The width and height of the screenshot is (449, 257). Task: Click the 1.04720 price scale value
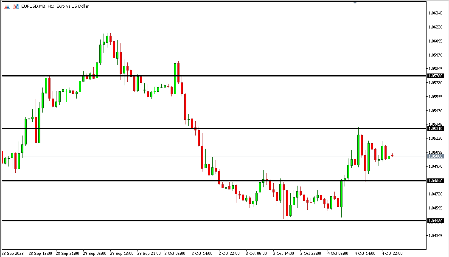[x=435, y=194]
